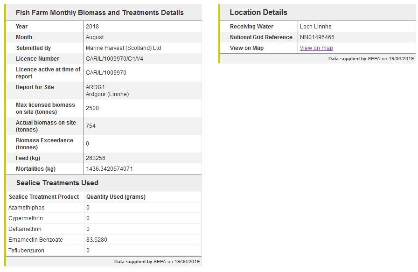Click the Sealice Treatment Product column header

(44, 197)
